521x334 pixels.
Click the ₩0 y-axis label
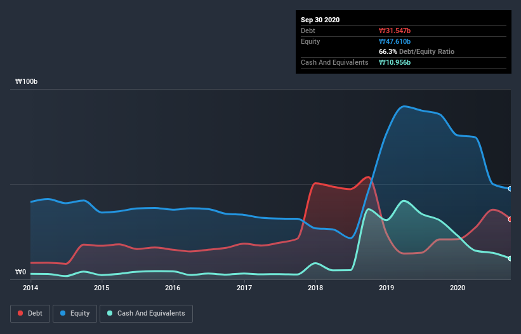[x=20, y=272]
